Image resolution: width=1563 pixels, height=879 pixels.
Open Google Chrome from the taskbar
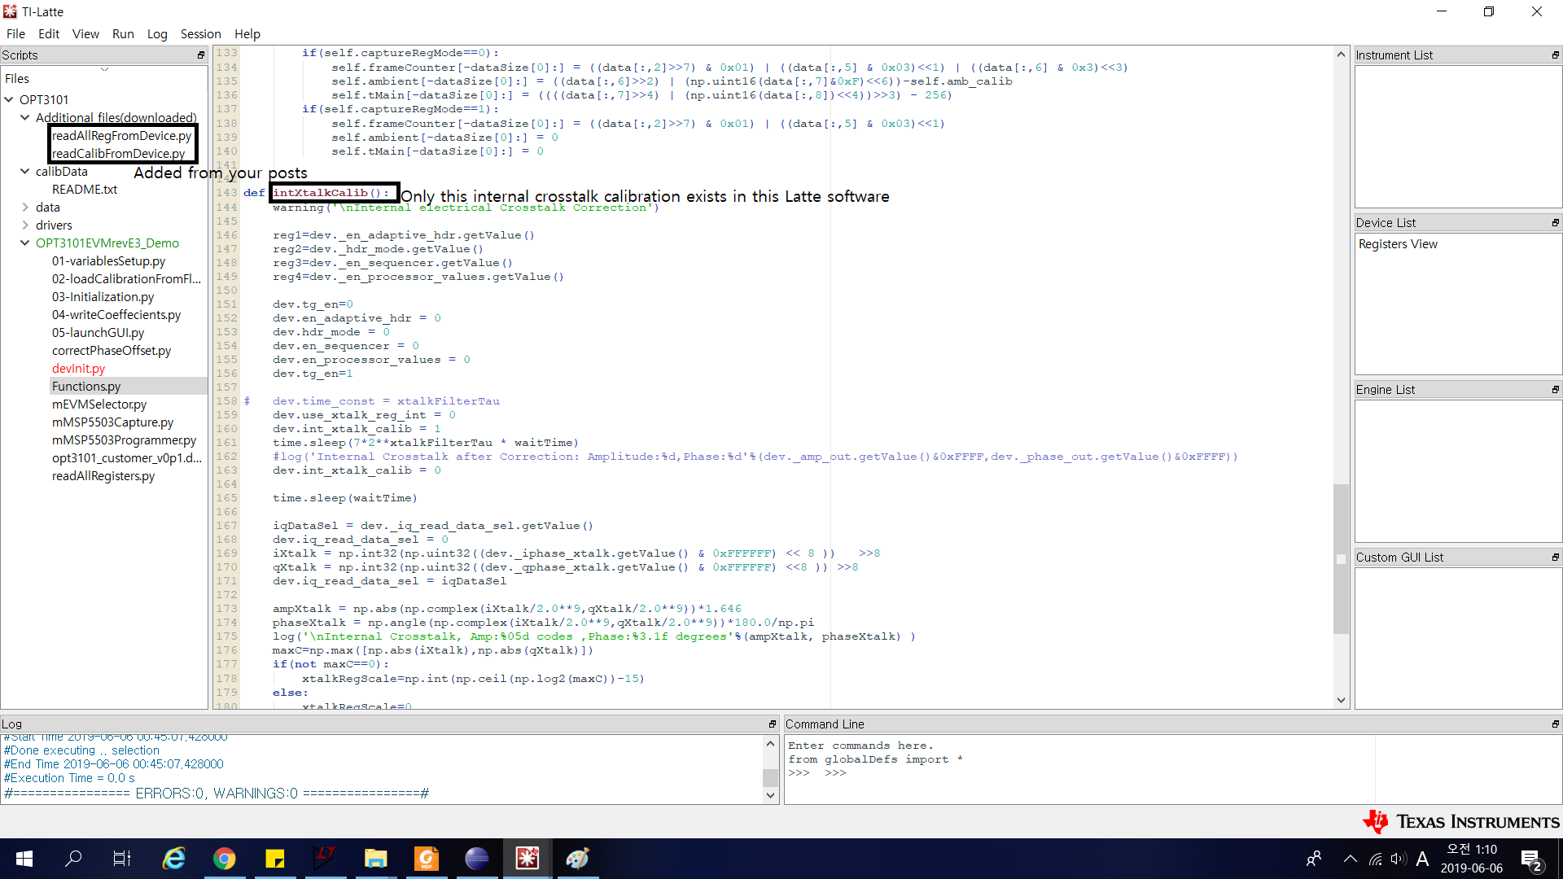(x=225, y=859)
